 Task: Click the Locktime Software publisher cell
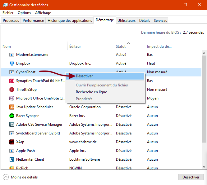tap(85, 159)
